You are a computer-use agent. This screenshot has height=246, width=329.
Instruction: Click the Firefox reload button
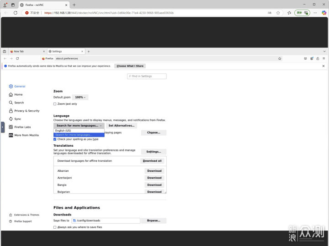[x=17, y=59]
